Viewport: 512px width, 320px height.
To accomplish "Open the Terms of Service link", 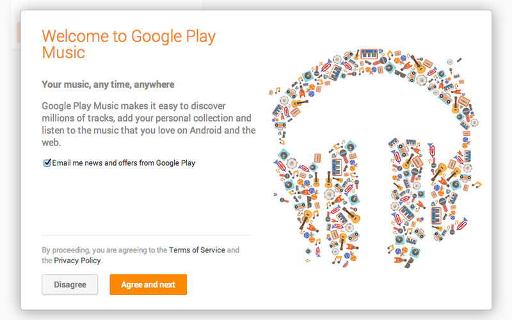I will [197, 250].
